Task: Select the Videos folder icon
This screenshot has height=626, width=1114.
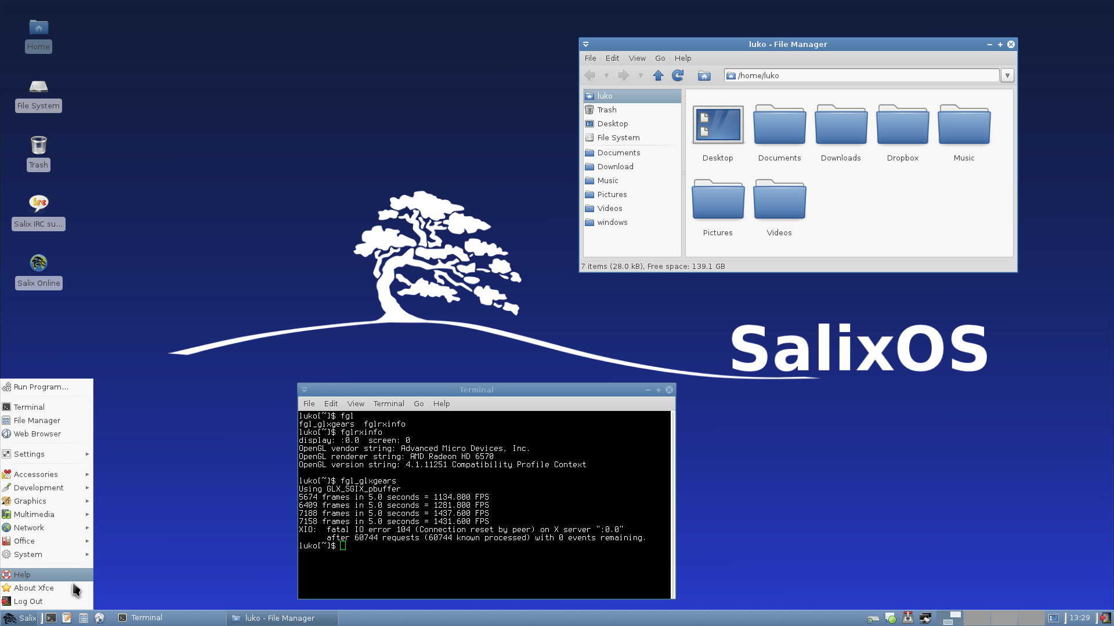Action: 779,208
